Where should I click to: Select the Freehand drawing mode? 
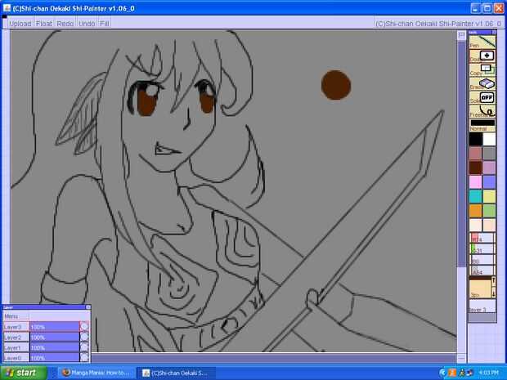click(x=482, y=111)
